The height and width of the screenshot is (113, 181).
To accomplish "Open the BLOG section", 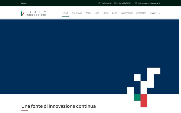I will point(115,13).
